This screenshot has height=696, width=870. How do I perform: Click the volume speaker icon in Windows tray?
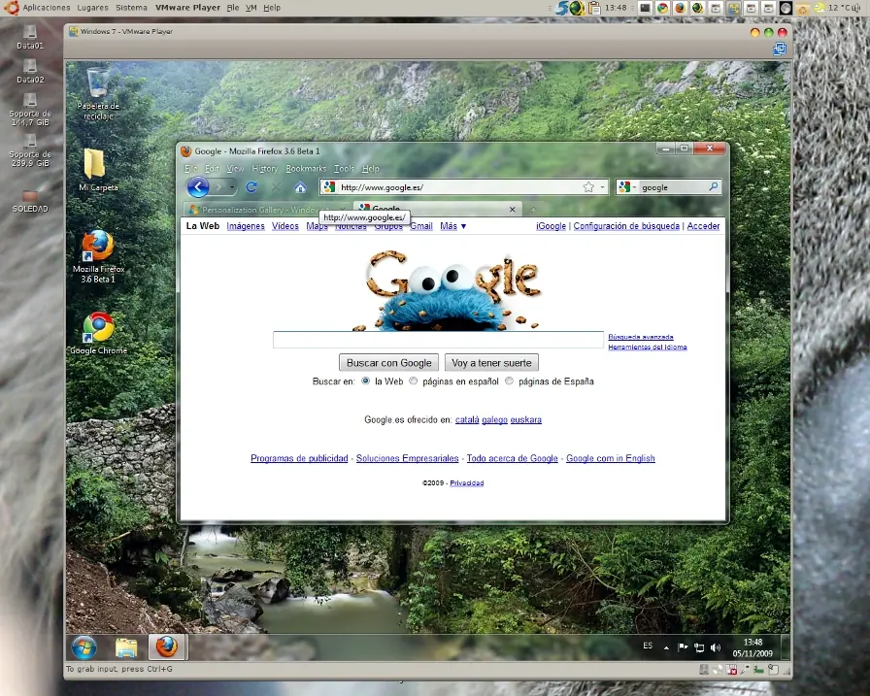(716, 647)
